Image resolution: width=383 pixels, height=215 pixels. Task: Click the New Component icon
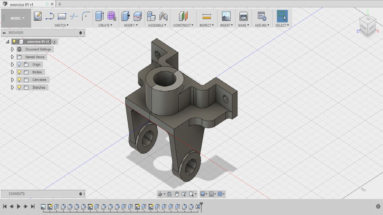pyautogui.click(x=151, y=16)
